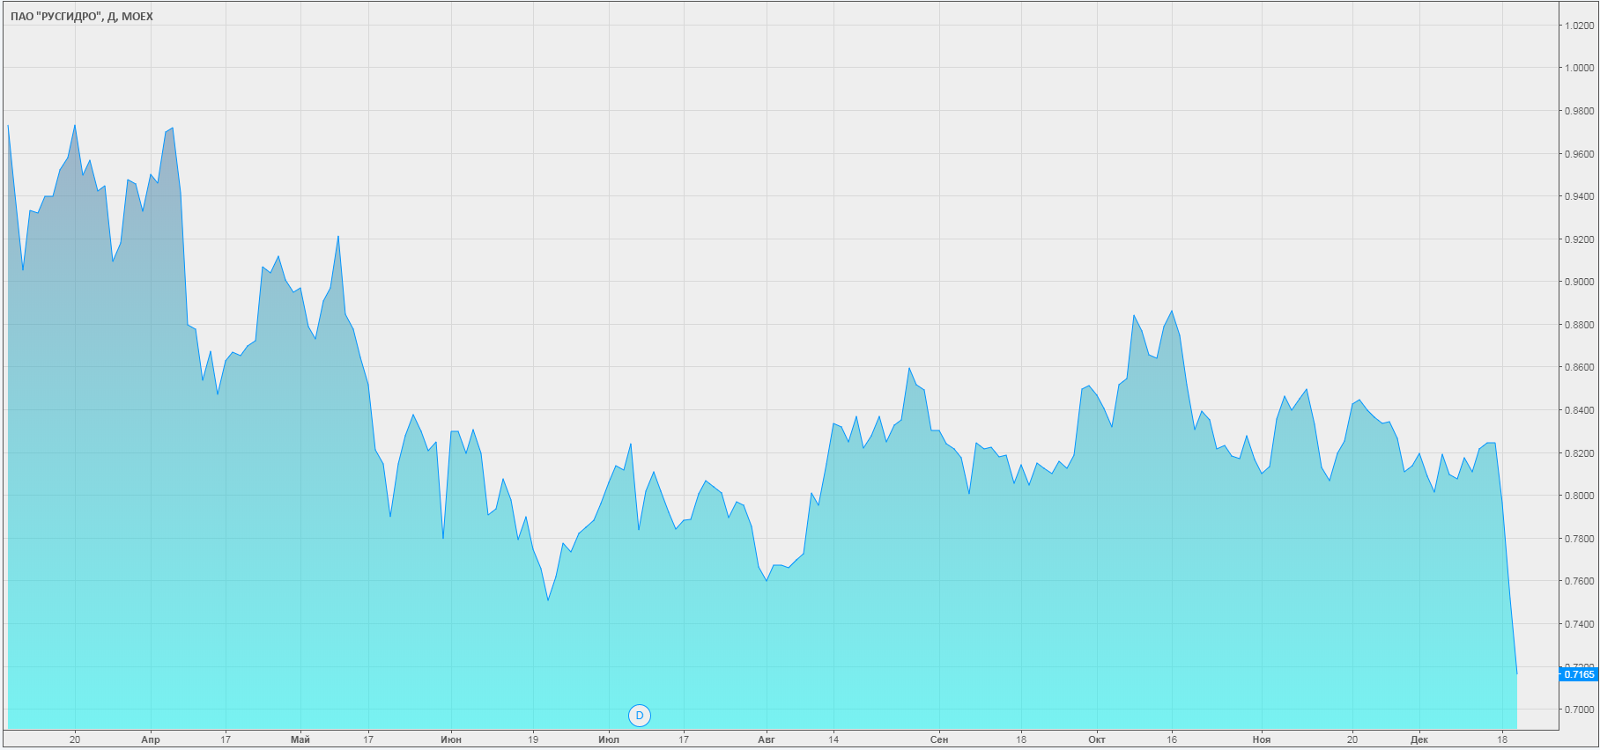
Task: Click the Июн date axis label
Action: pos(451,739)
